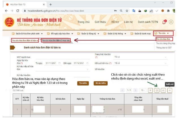Click the page indicator 1/1
The image size is (180, 123).
click(x=129, y=90)
